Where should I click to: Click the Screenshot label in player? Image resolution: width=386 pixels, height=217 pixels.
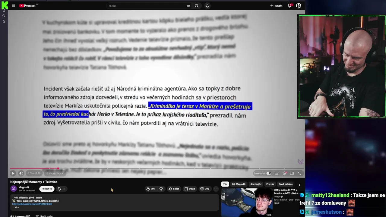(x=259, y=173)
